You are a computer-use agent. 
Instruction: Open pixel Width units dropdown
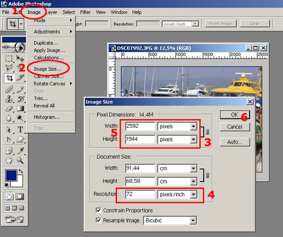[x=193, y=126]
